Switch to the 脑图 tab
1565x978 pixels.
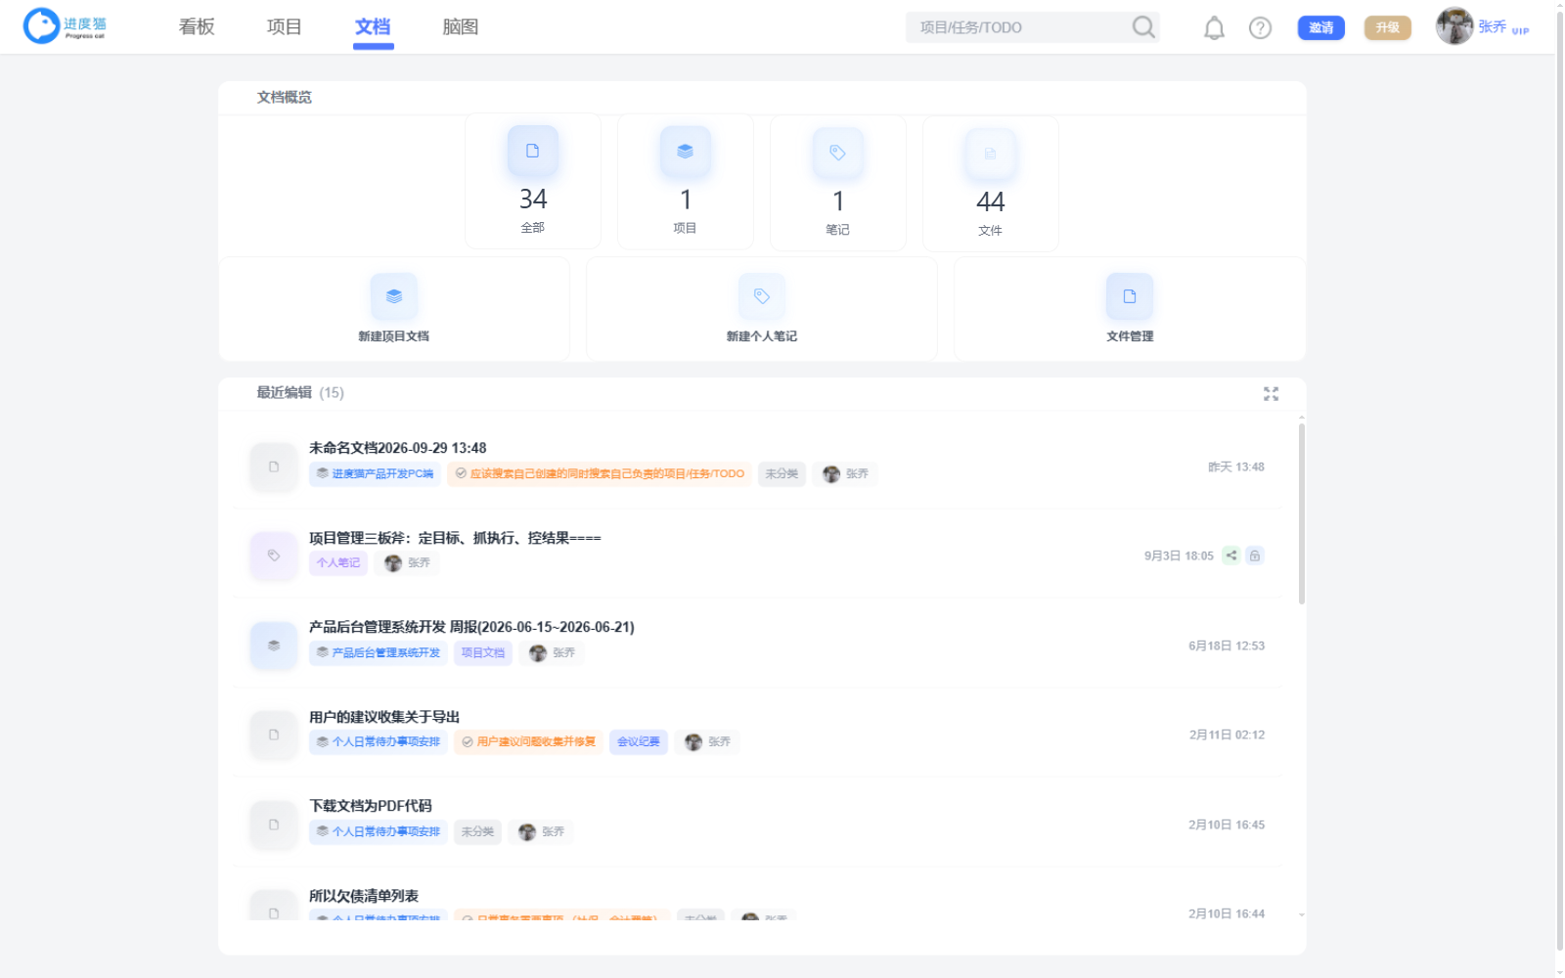461,27
